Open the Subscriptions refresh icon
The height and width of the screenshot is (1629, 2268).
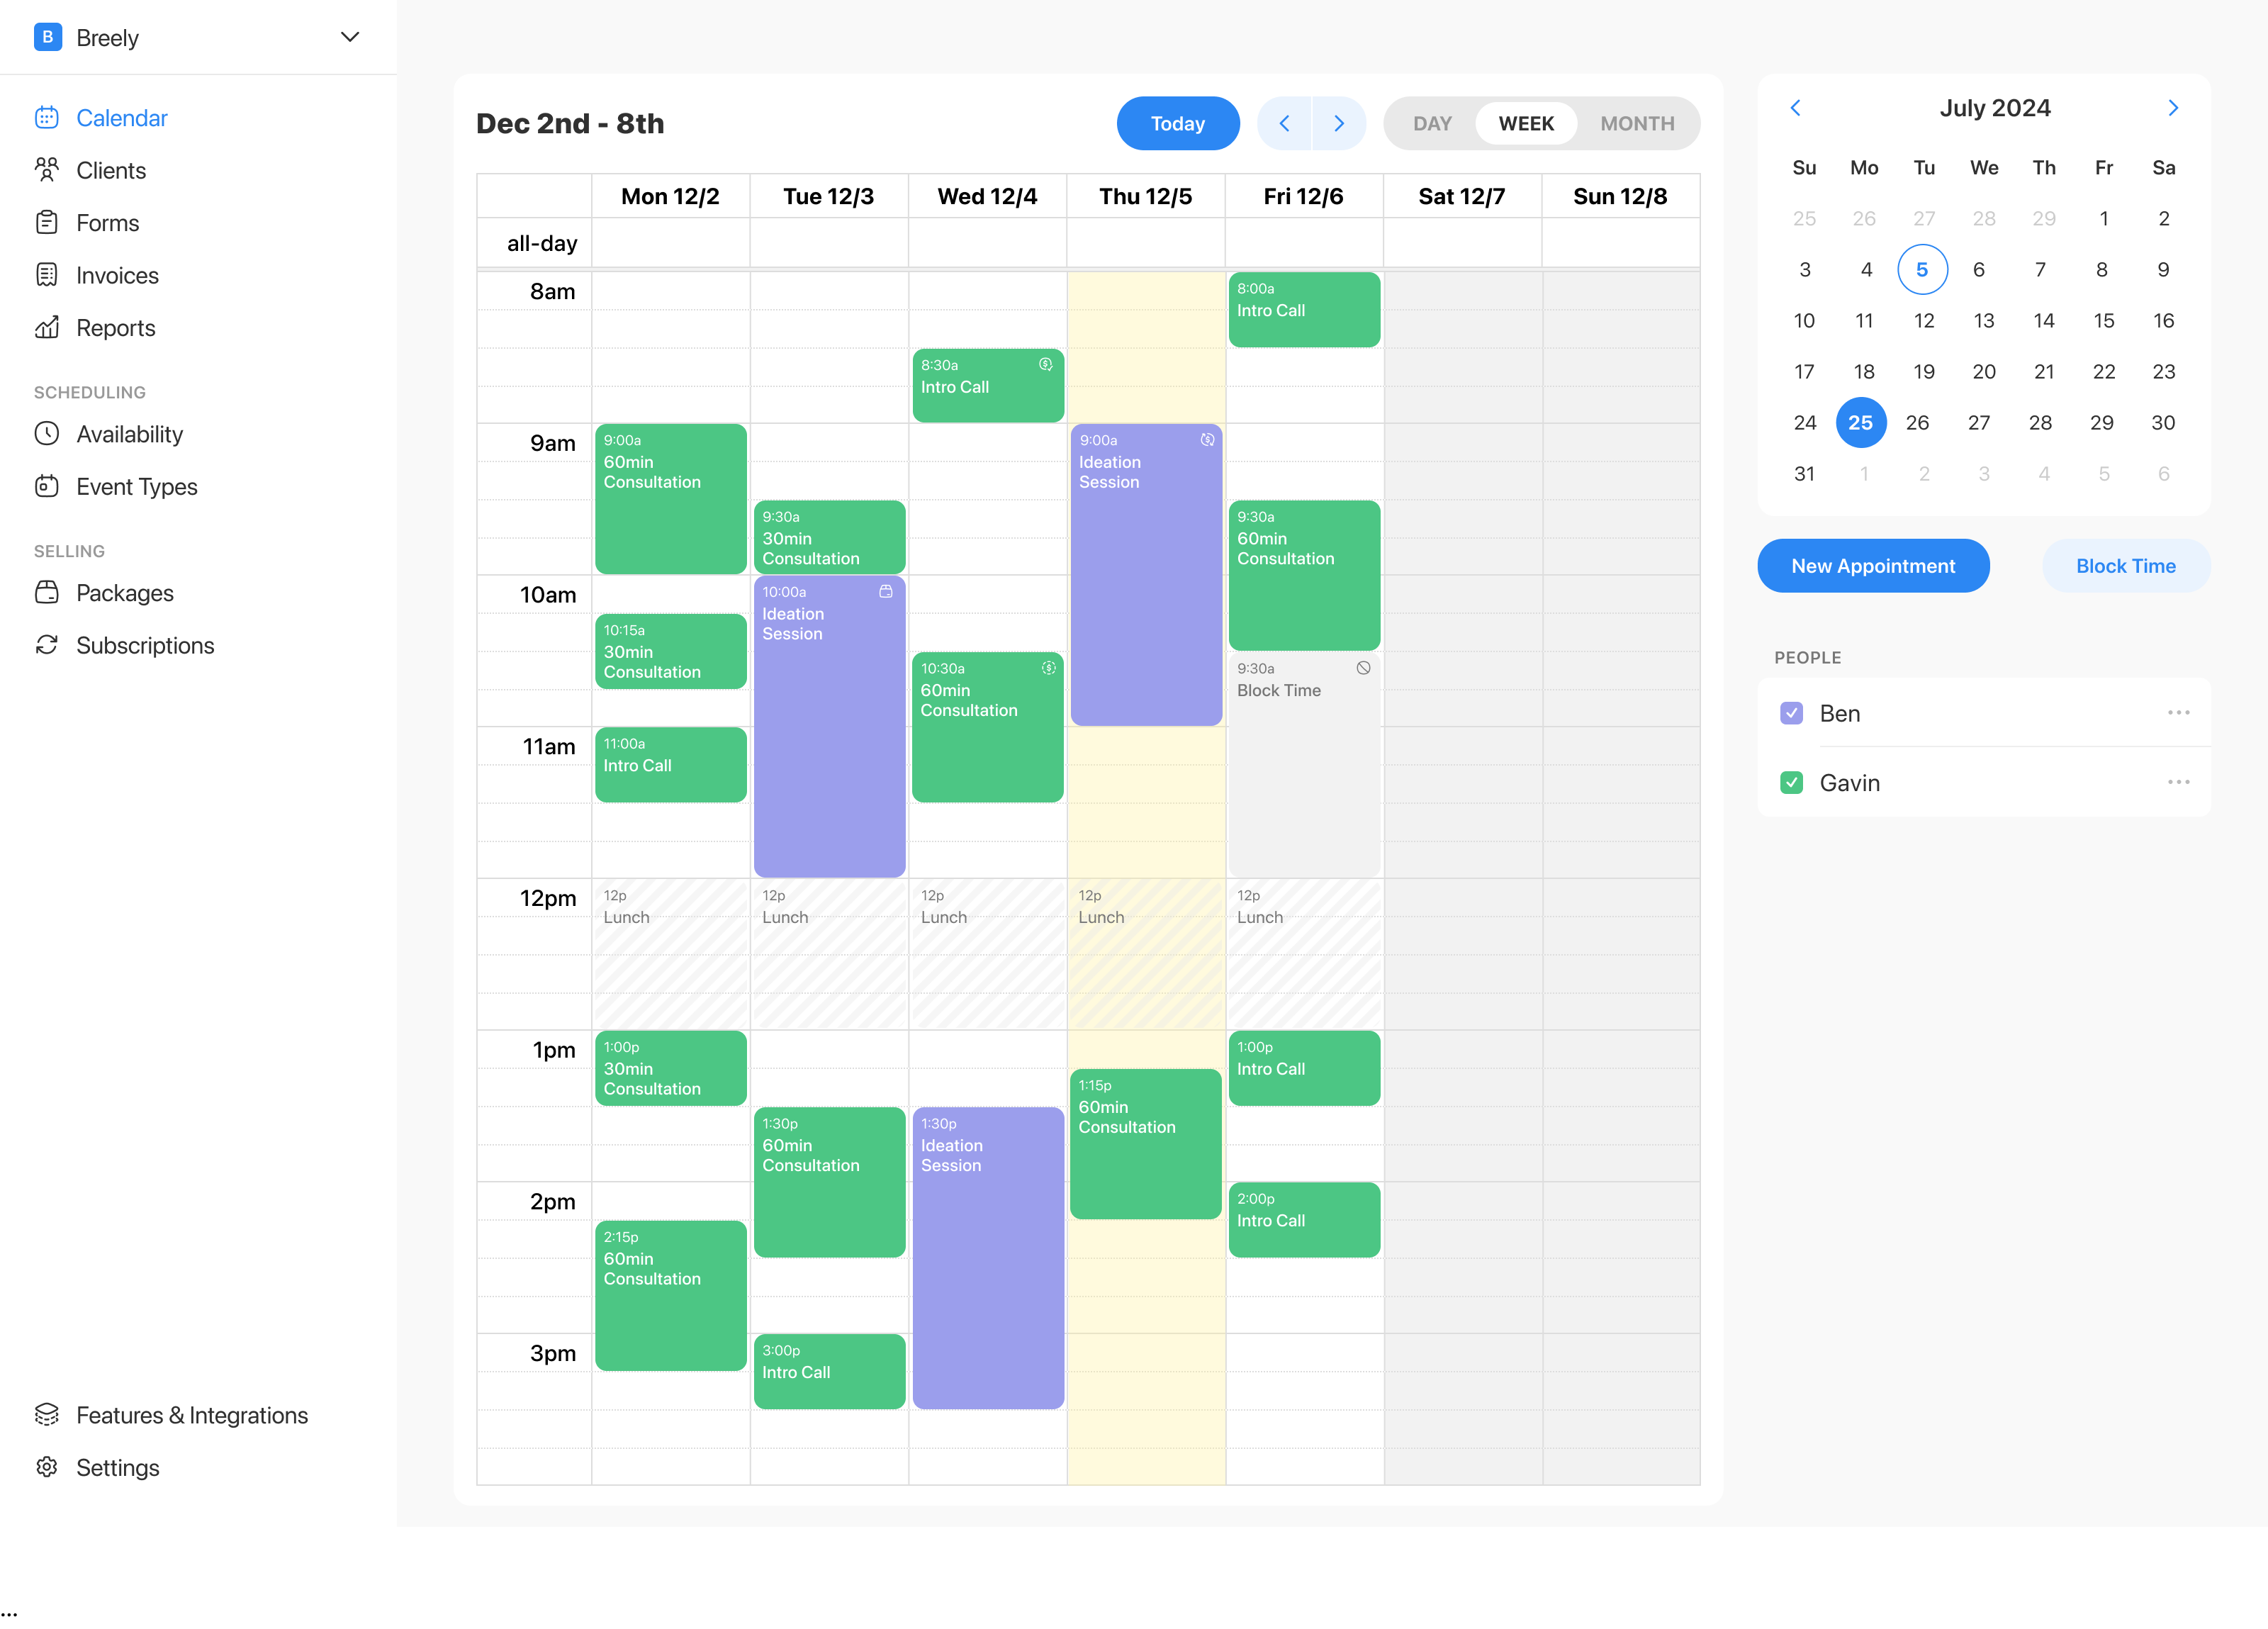47,645
